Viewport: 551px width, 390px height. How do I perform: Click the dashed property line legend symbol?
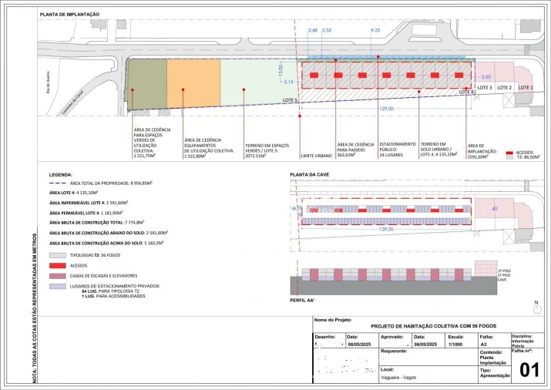point(59,181)
